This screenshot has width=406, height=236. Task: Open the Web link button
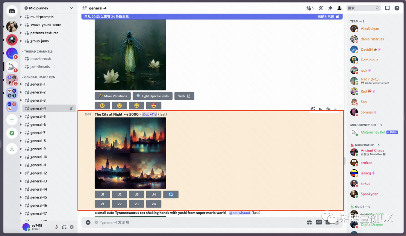point(184,96)
